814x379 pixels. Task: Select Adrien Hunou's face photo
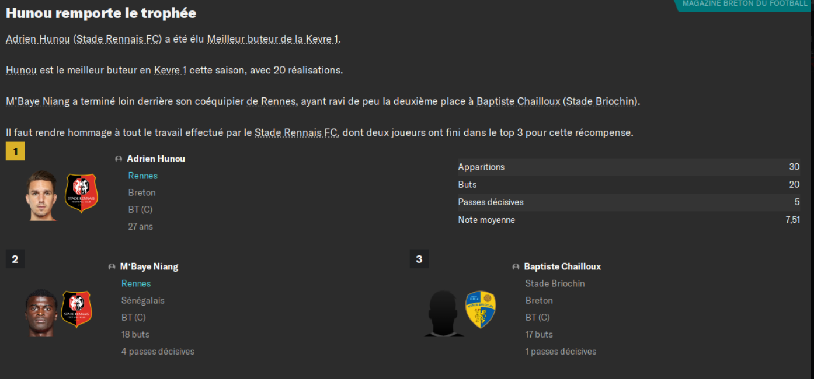pyautogui.click(x=41, y=195)
